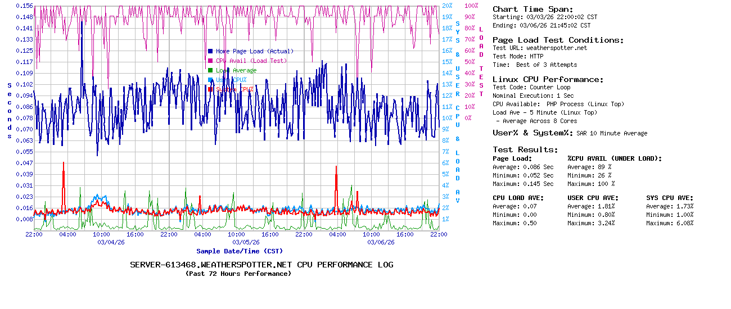Click the magenta CPU Avail legend swatch
This screenshot has height=309, width=731.
tap(210, 61)
